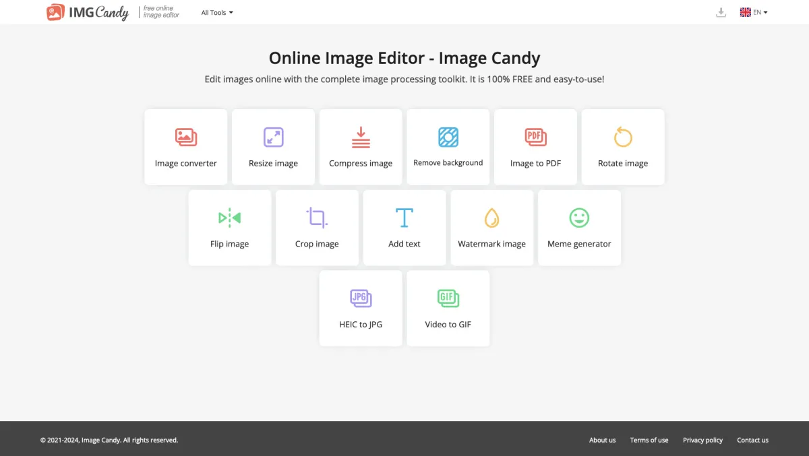Select the Video to GIF icon
The image size is (809, 456).
point(448,298)
